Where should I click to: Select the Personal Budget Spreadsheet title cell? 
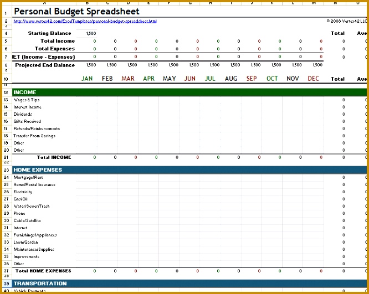pos(76,11)
